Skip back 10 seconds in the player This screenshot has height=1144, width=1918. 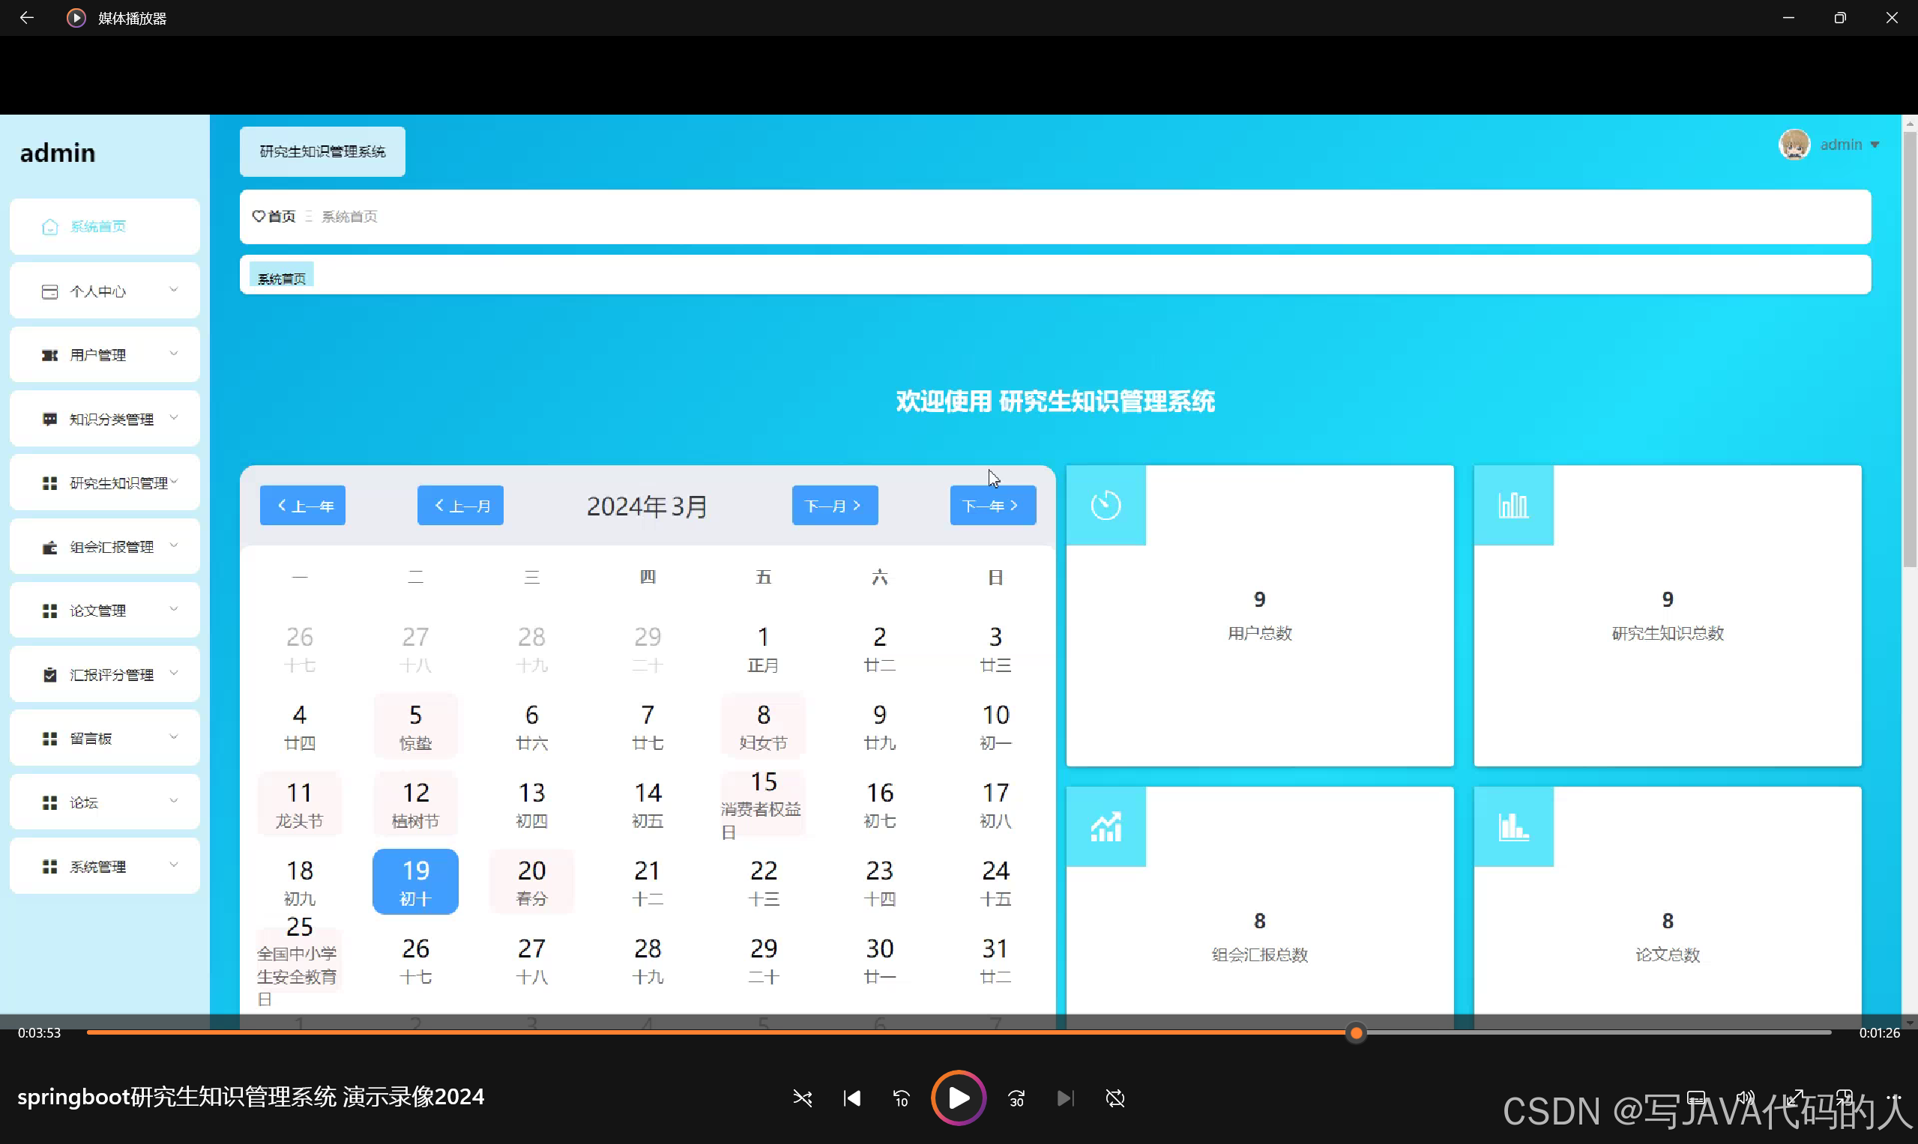pos(901,1098)
